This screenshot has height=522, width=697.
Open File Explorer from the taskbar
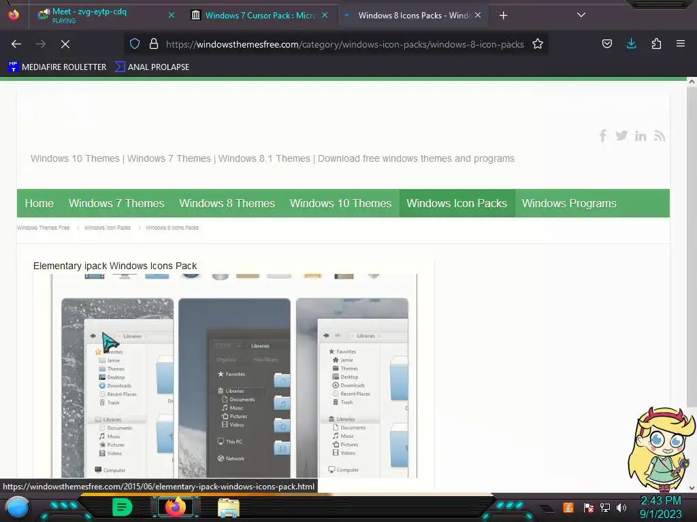(229, 508)
